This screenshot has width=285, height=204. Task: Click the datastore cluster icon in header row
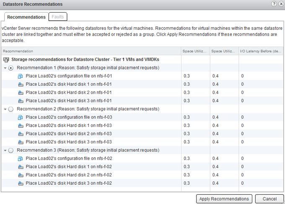pyautogui.click(x=6, y=60)
